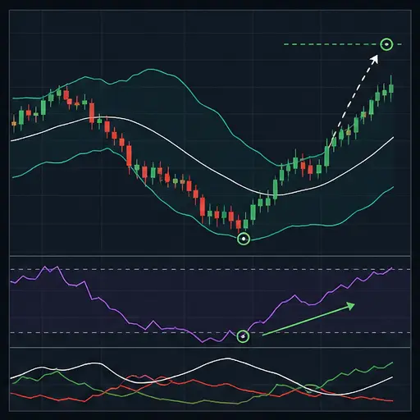This screenshot has width=420, height=420.
Task: Click the rightmost green candlestick on the price chart
Action: coord(391,89)
